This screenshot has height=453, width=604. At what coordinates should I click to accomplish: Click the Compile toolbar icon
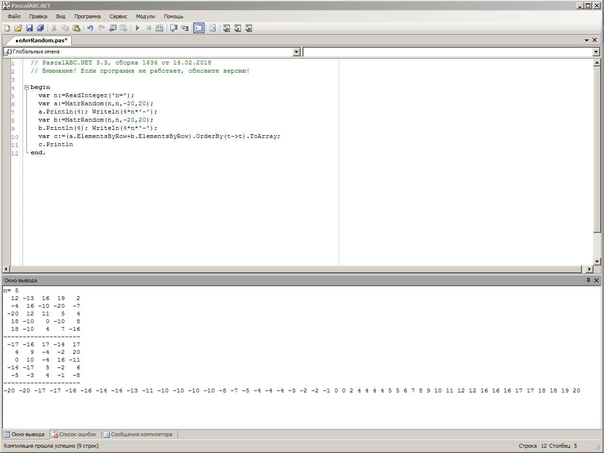[160, 28]
